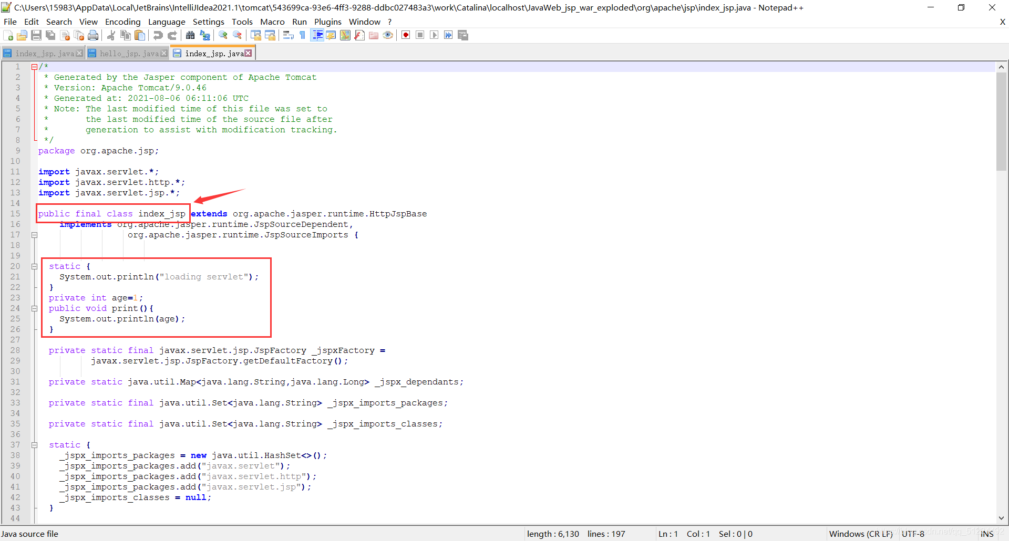Click the Open file folder icon

[22, 35]
